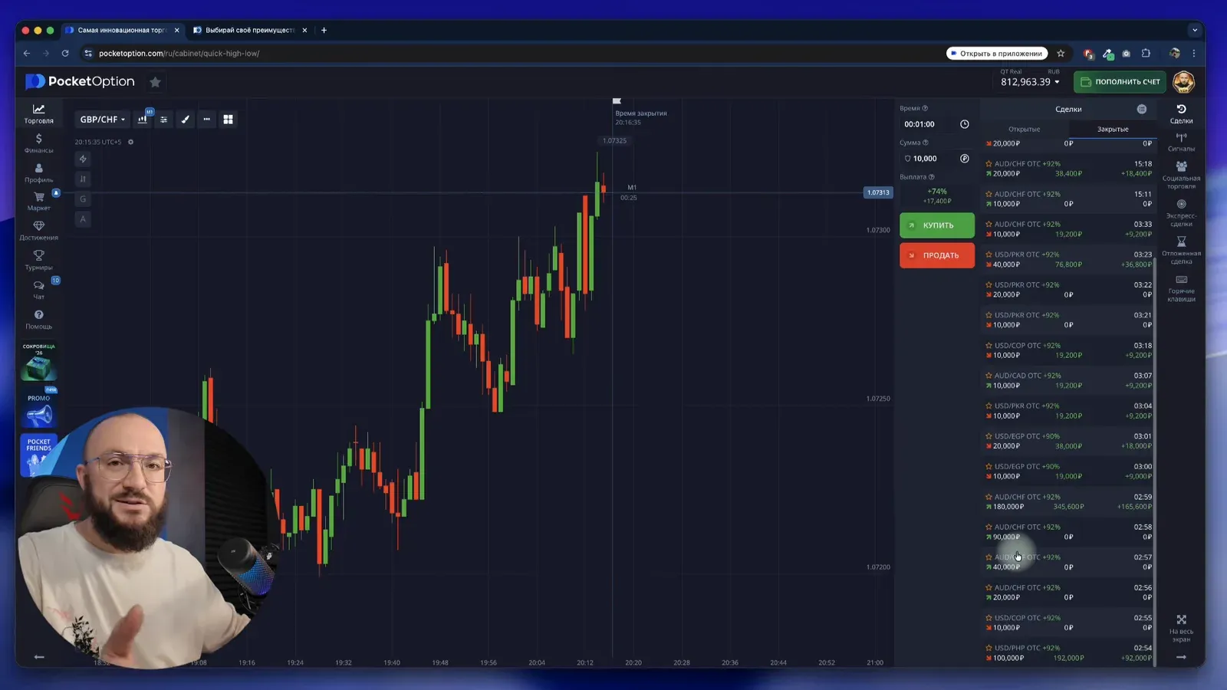Bookmark this page with browser star icon
1227x690 pixels.
[1061, 54]
